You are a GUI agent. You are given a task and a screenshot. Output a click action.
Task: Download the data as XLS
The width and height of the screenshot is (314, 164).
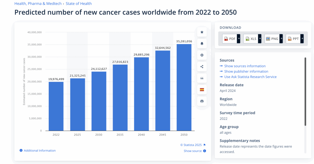(251, 39)
